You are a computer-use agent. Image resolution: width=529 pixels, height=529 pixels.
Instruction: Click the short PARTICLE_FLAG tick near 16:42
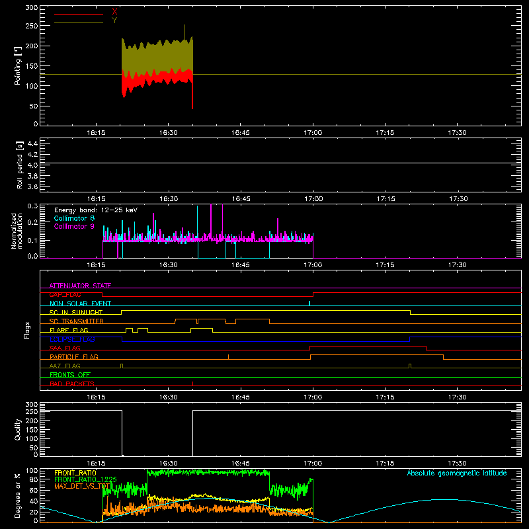[228, 356]
